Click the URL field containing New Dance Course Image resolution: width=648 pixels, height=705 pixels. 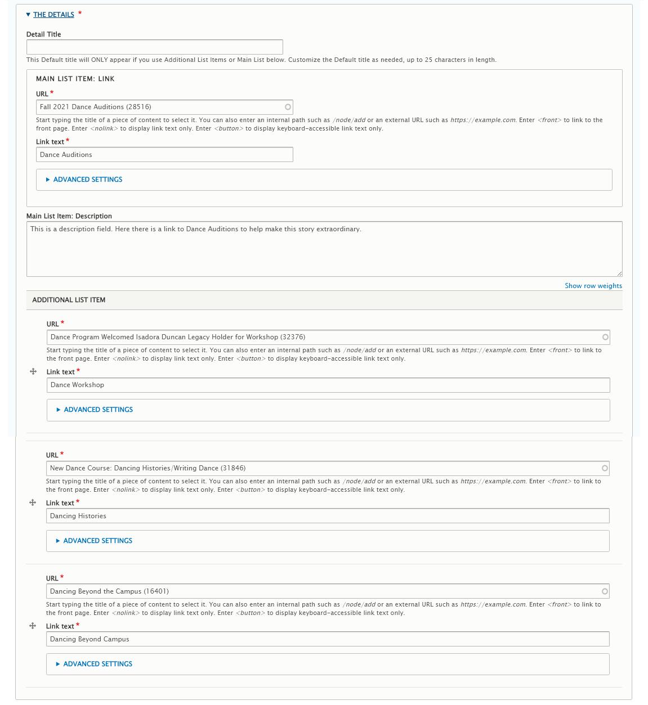pyautogui.click(x=327, y=468)
